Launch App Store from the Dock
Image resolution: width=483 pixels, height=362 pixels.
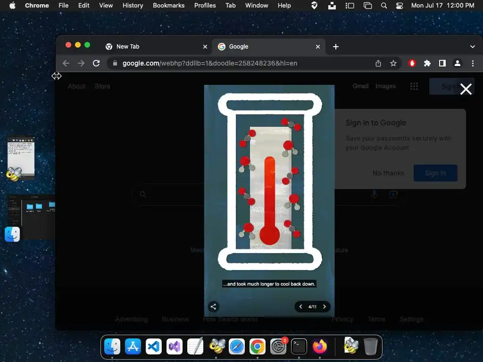(133, 346)
